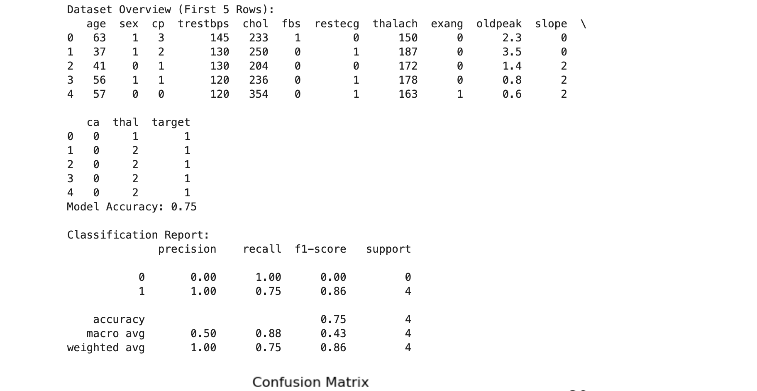757x391 pixels.
Task: Click the thalach column header
Action: 395,24
